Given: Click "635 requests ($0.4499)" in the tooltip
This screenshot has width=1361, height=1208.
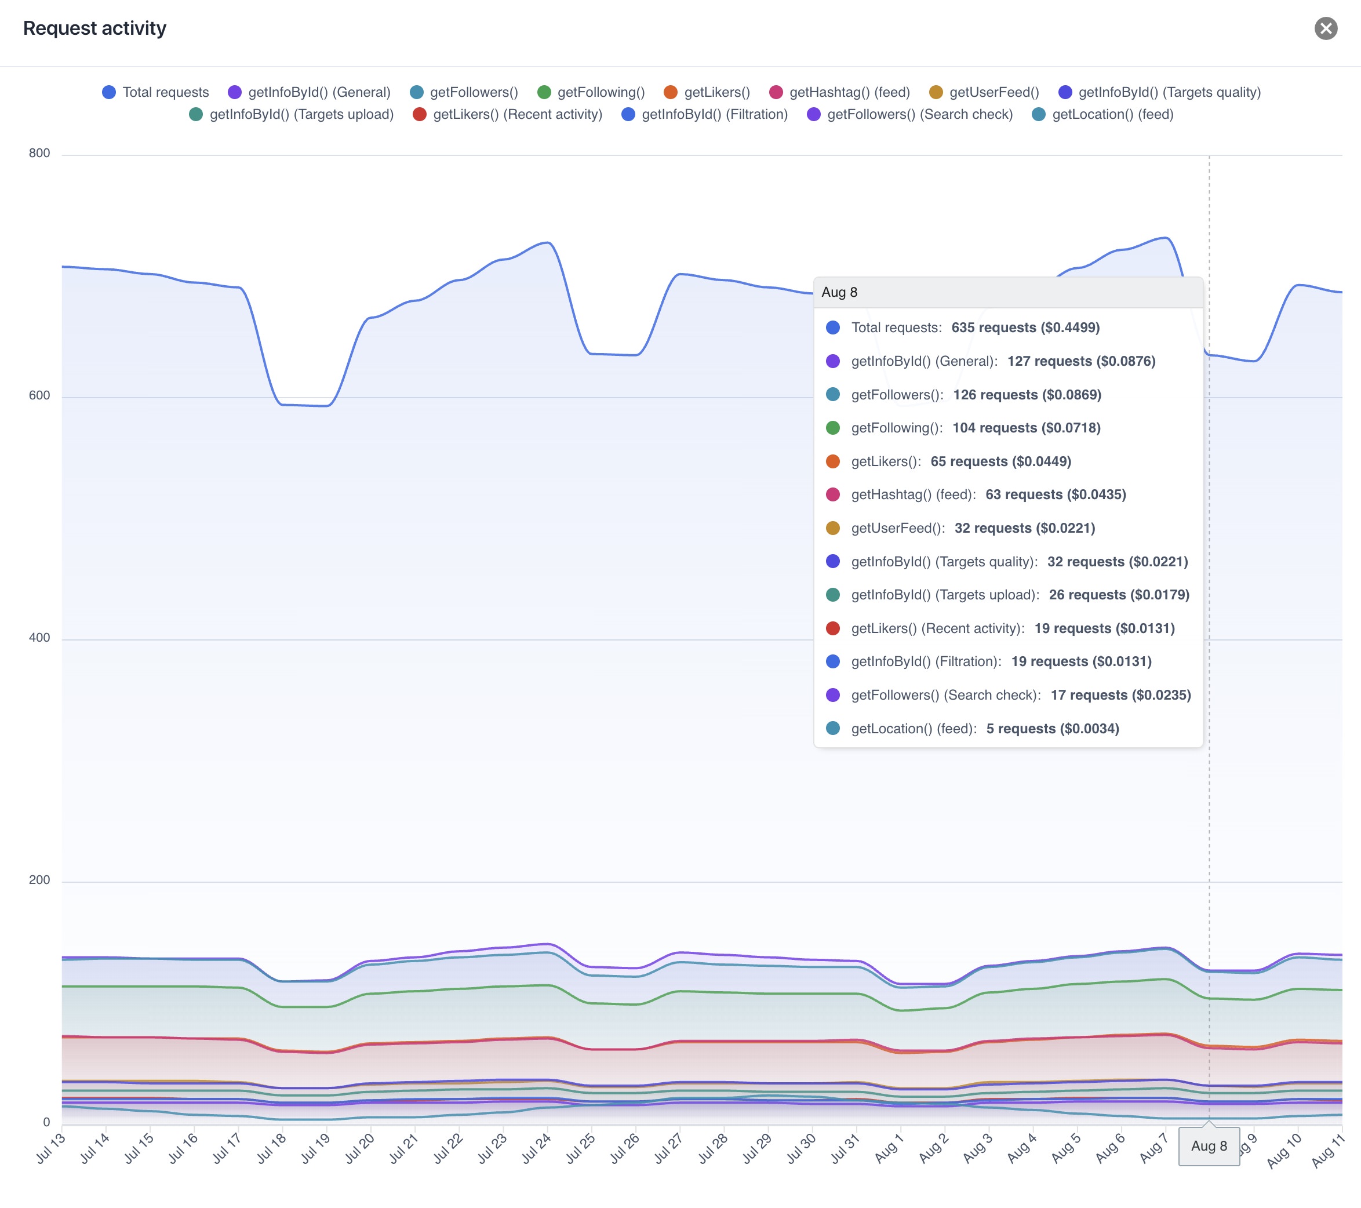Looking at the screenshot, I should pyautogui.click(x=1025, y=328).
